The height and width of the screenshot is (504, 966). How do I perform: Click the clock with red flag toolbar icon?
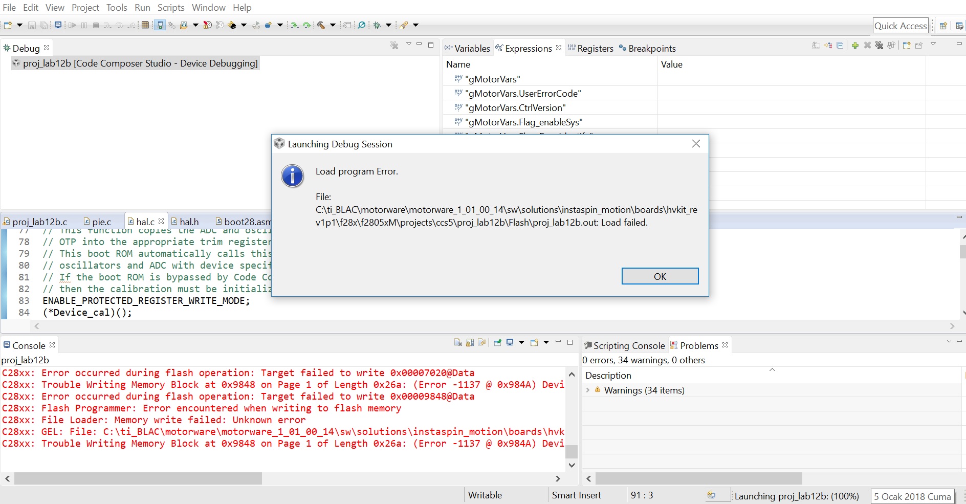(x=207, y=25)
